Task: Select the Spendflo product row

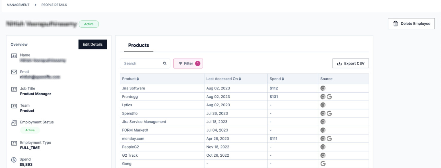Action: coord(244,113)
